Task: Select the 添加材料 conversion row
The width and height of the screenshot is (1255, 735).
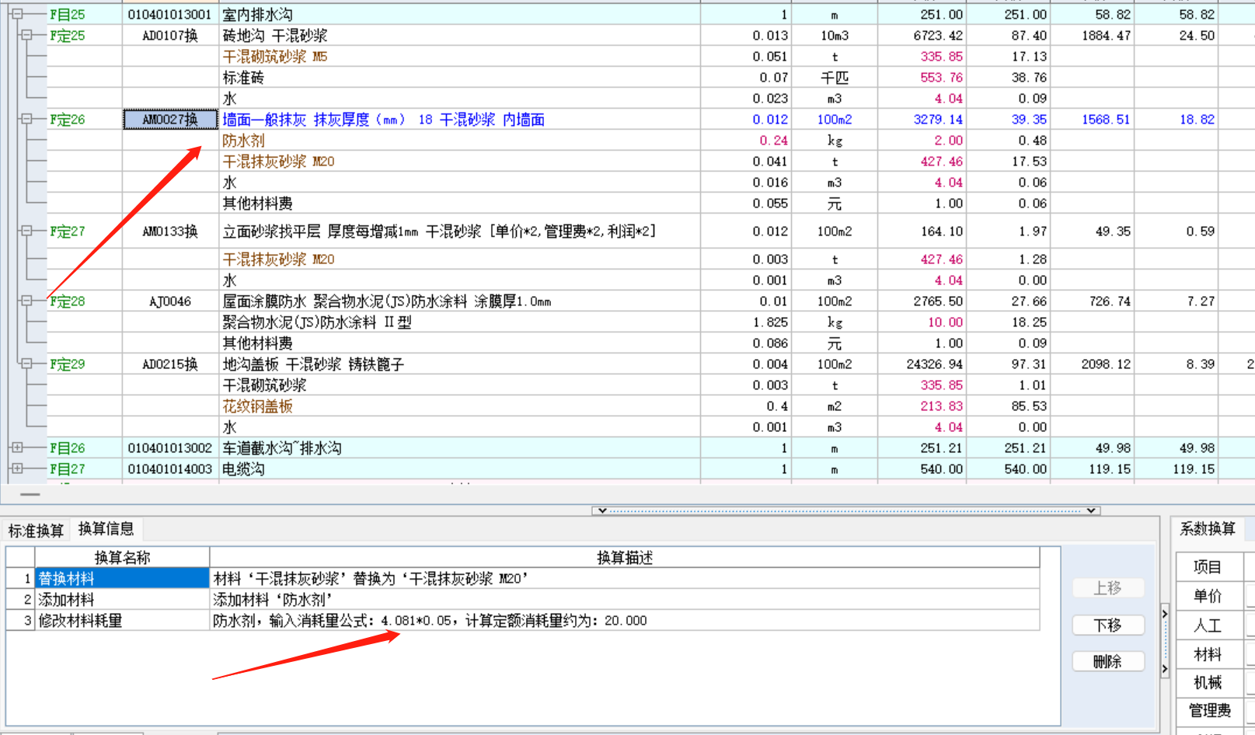Action: point(522,600)
